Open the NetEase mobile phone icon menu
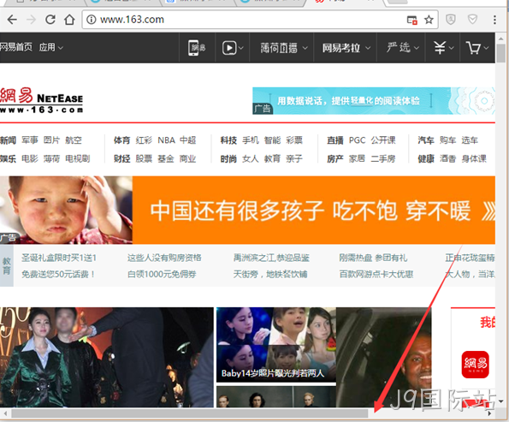Viewport: 509px width, 422px height. (197, 48)
